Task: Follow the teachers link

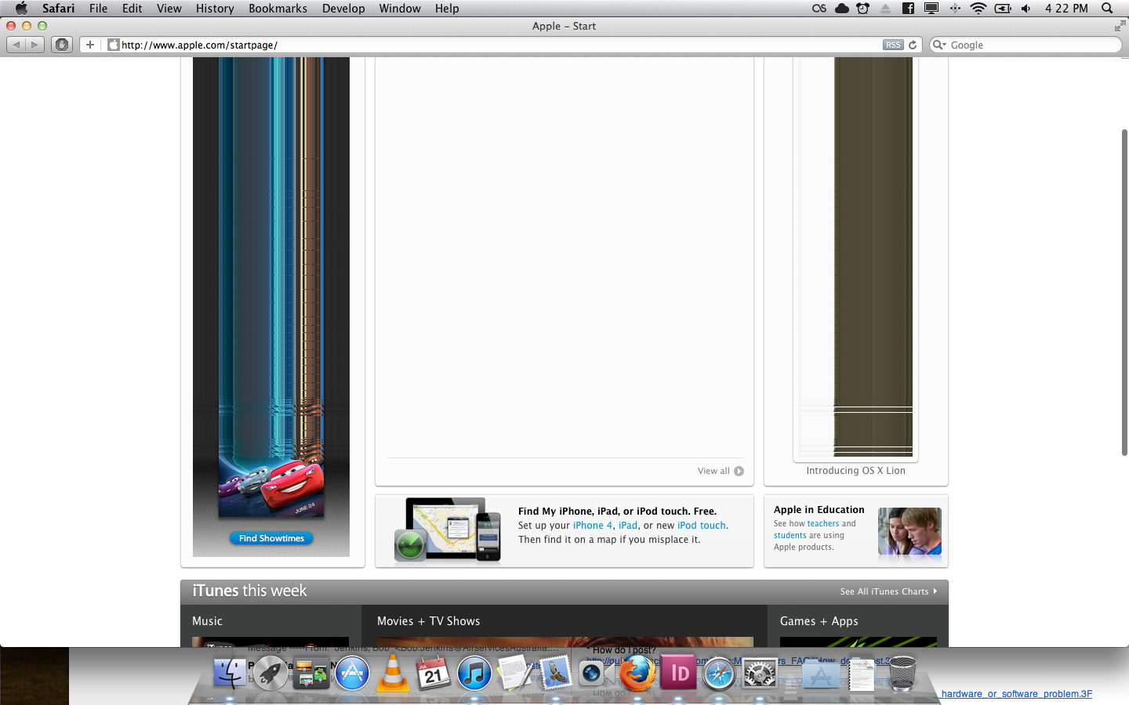Action: point(823,523)
